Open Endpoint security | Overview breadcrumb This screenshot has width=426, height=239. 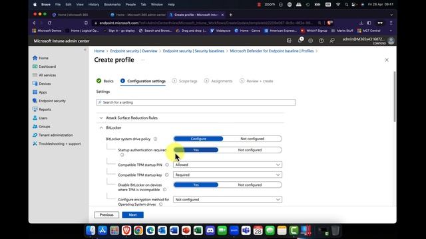point(134,51)
